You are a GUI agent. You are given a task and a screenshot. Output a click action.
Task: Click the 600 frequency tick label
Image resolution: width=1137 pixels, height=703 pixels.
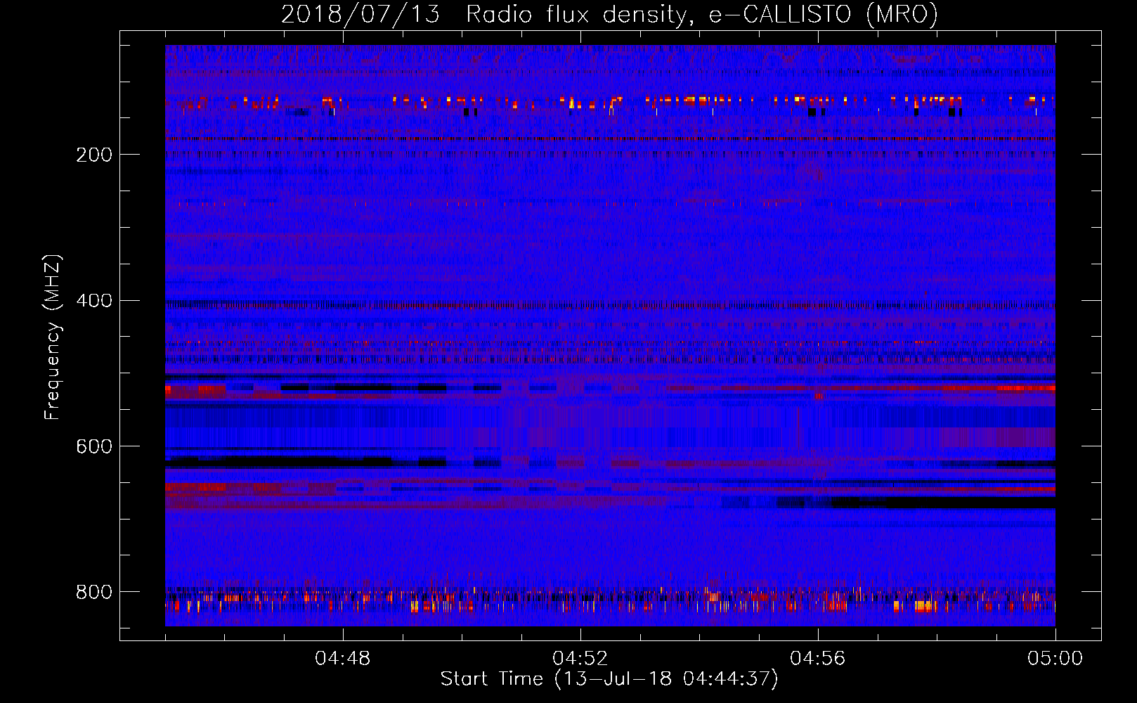coord(94,446)
